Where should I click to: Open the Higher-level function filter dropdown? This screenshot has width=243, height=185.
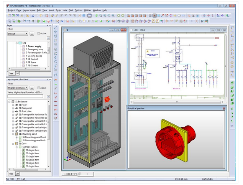tap(26, 88)
